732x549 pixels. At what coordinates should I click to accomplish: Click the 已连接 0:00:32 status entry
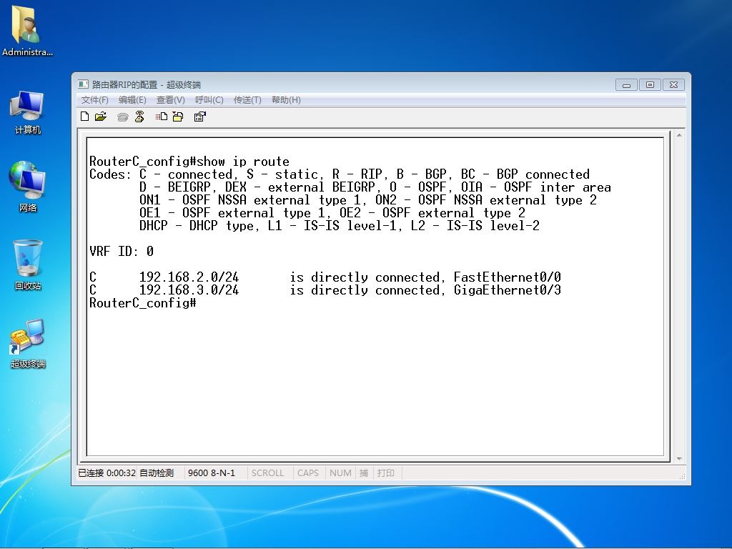[x=107, y=473]
